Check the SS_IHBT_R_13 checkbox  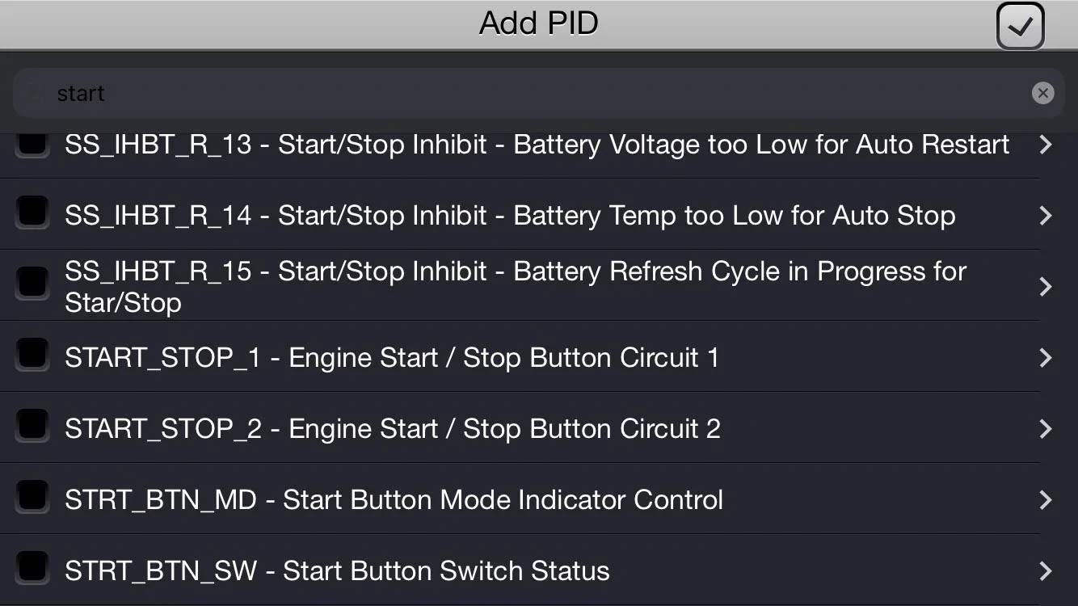click(x=32, y=145)
